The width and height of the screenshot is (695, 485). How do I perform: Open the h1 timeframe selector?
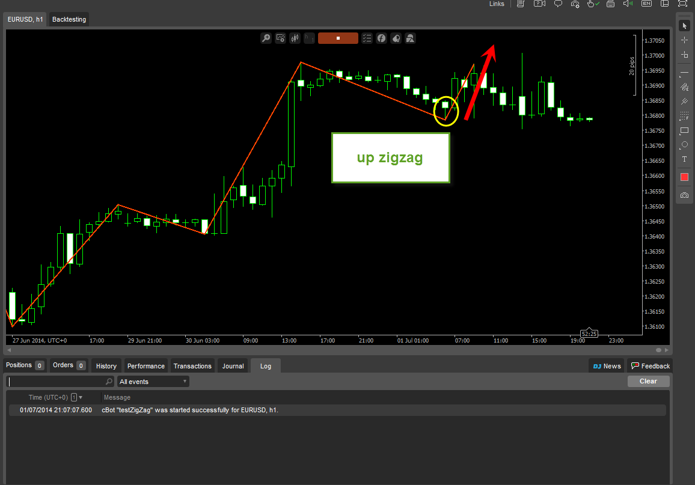pos(310,38)
